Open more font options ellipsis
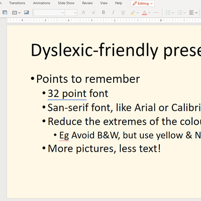This screenshot has width=201, height=201. click(156, 13)
